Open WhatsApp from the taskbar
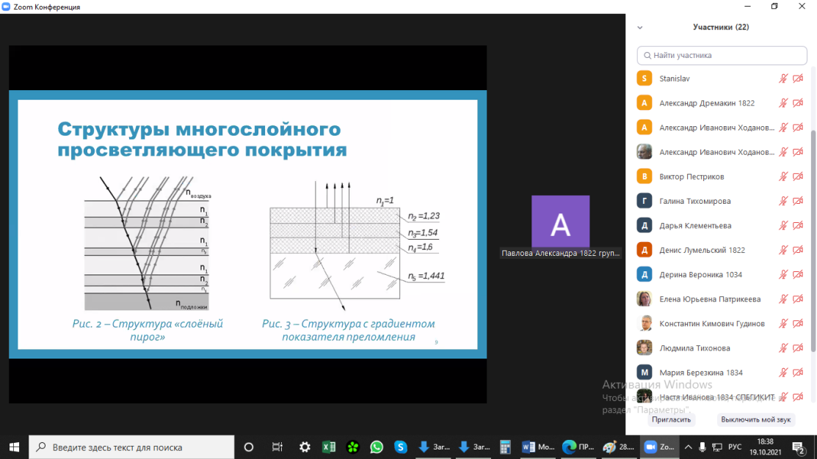This screenshot has width=817, height=459. coord(377,447)
